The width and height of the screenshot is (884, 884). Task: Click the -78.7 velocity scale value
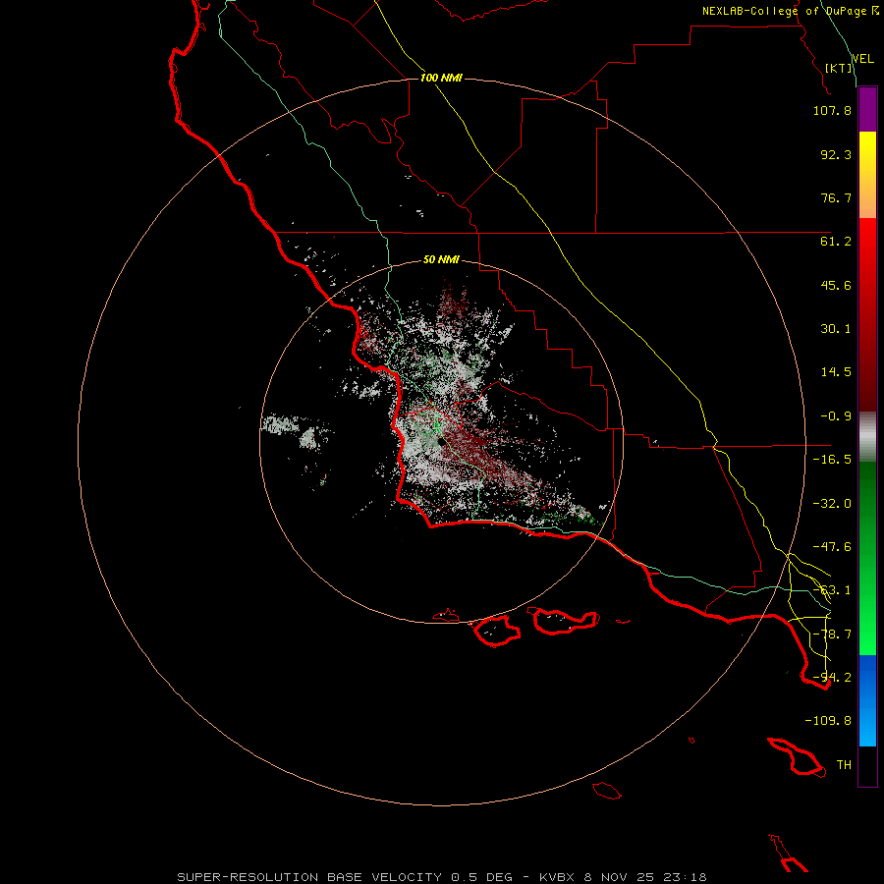point(832,635)
